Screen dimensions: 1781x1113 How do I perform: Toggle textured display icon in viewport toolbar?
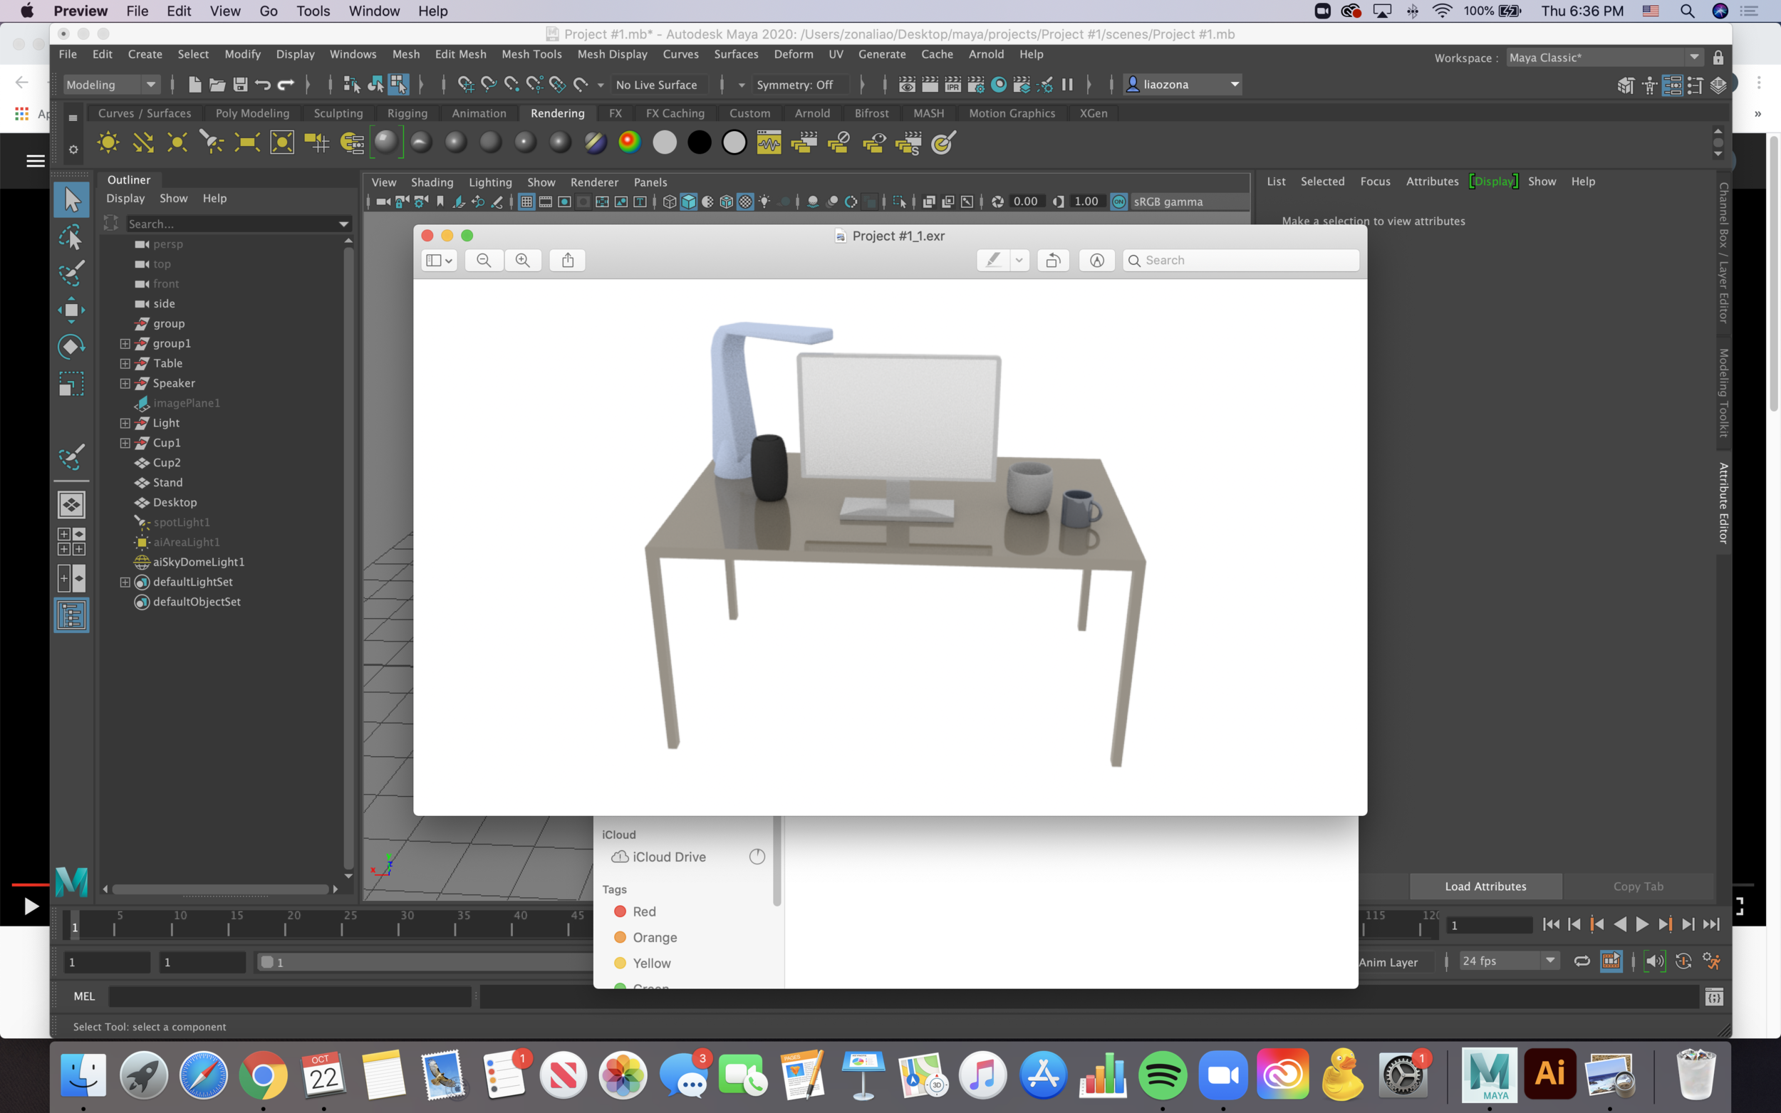[745, 202]
